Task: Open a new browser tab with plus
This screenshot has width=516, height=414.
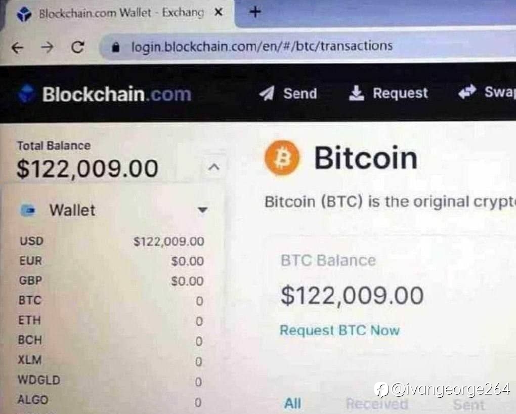Action: 255,12
